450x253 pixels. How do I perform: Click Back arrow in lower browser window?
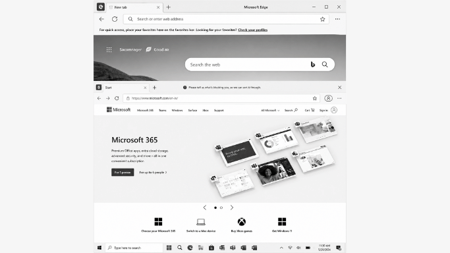click(x=99, y=98)
